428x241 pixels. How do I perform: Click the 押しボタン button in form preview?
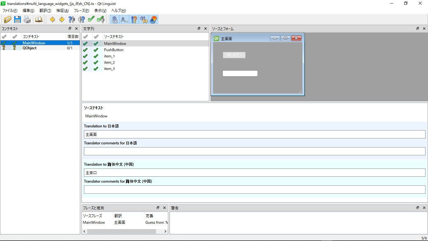(x=234, y=55)
